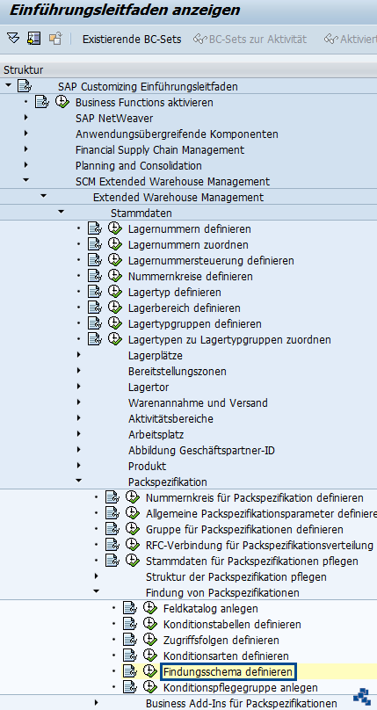The image size is (377, 710).
Task: Click the second toolbar icon with yellow arrow
Action: point(34,39)
